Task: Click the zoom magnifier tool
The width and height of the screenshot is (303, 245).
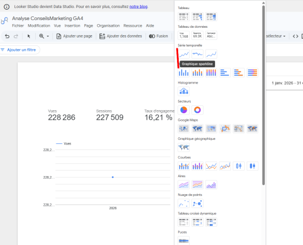Action: pos(42,36)
